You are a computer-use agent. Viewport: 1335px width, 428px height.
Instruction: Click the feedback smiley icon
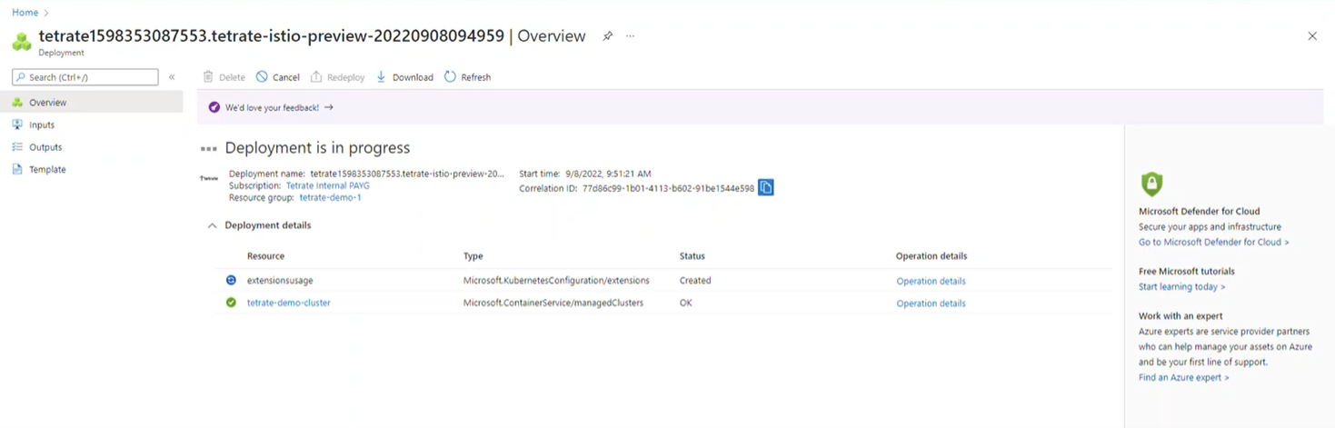(214, 107)
